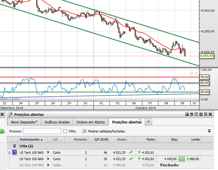218x170 pixels.
Task: Click the Limite column header
Action: click(190, 139)
